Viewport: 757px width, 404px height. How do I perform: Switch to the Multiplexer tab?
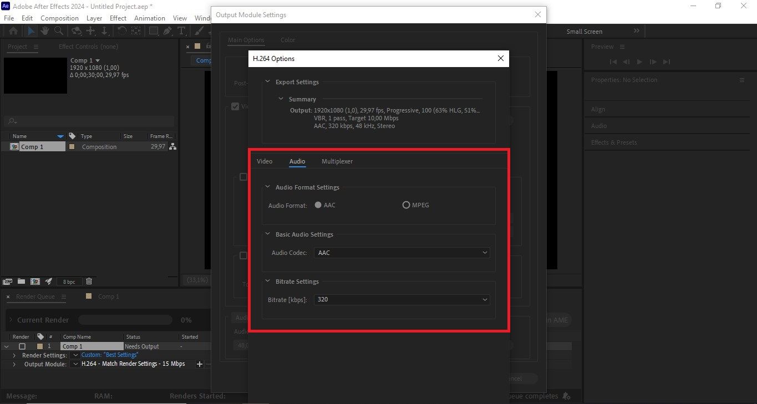pos(337,161)
